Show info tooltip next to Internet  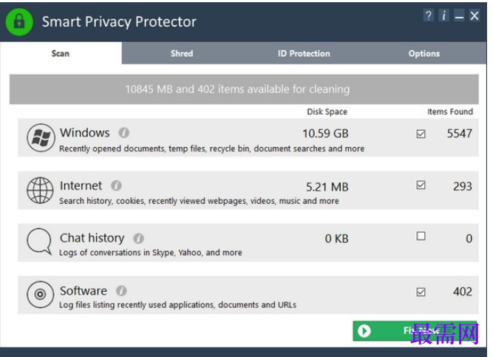tap(116, 186)
